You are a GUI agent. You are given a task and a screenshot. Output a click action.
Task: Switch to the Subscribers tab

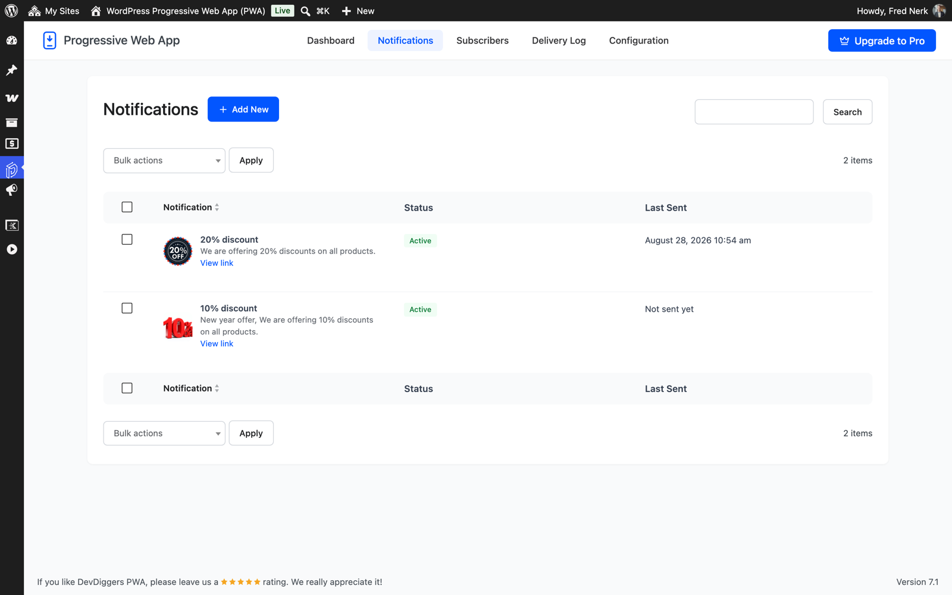click(483, 40)
